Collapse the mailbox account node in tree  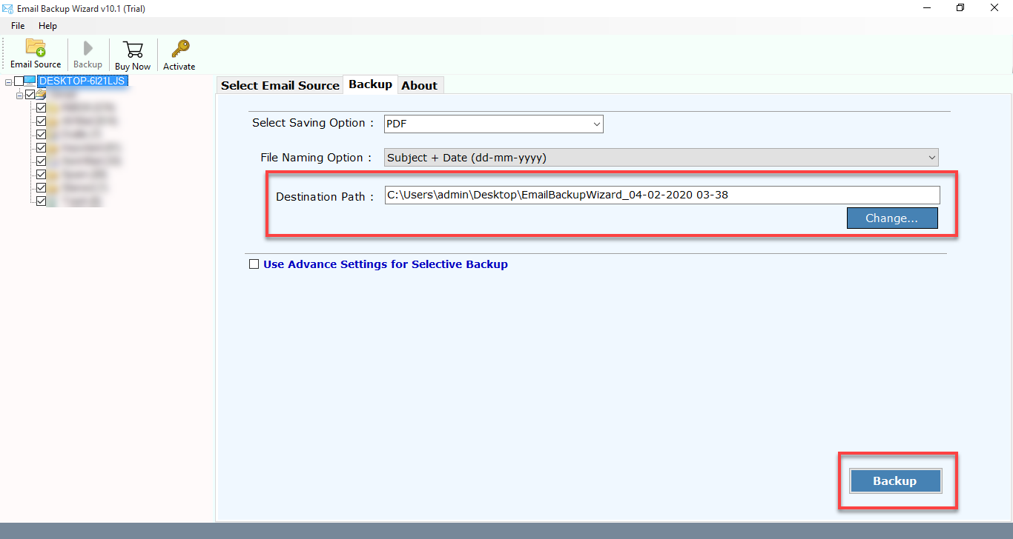click(20, 95)
